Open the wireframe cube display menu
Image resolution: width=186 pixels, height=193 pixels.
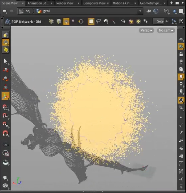point(166,11)
